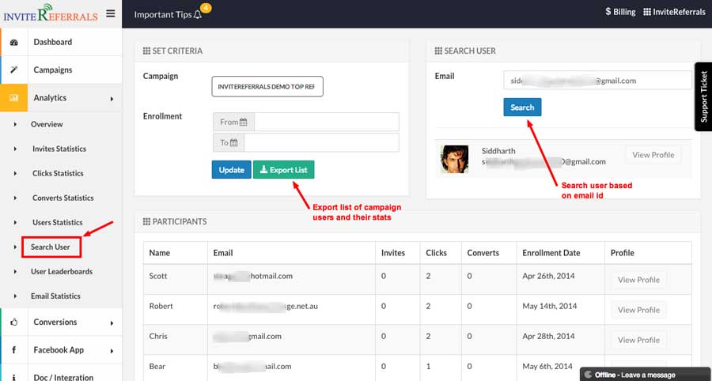Viewport: 712px width, 381px height.
Task: View Profile for Scott
Action: click(x=638, y=280)
